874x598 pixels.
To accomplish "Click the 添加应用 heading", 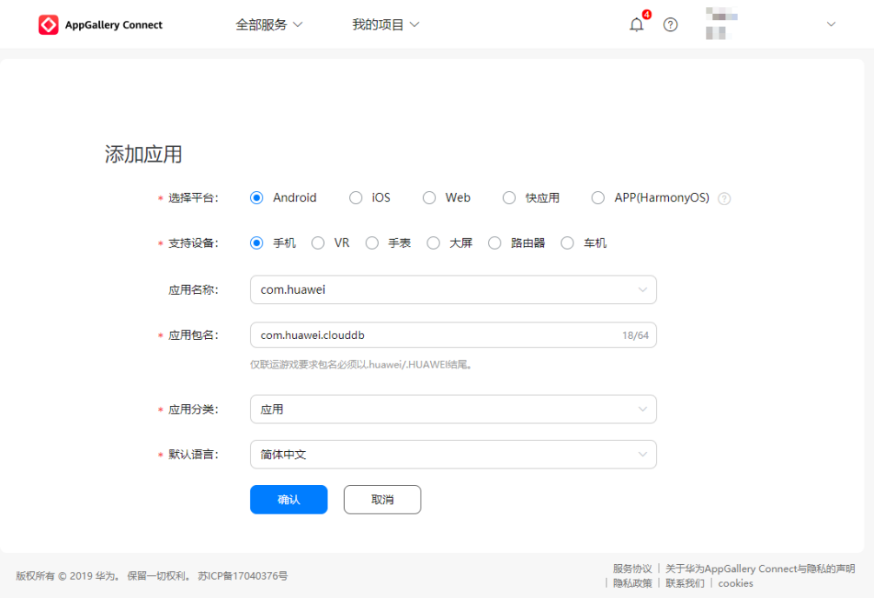I will coord(143,155).
